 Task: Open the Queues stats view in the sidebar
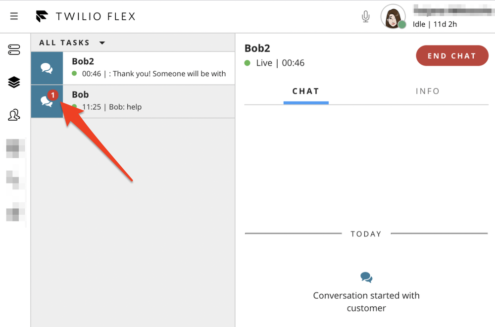[14, 82]
